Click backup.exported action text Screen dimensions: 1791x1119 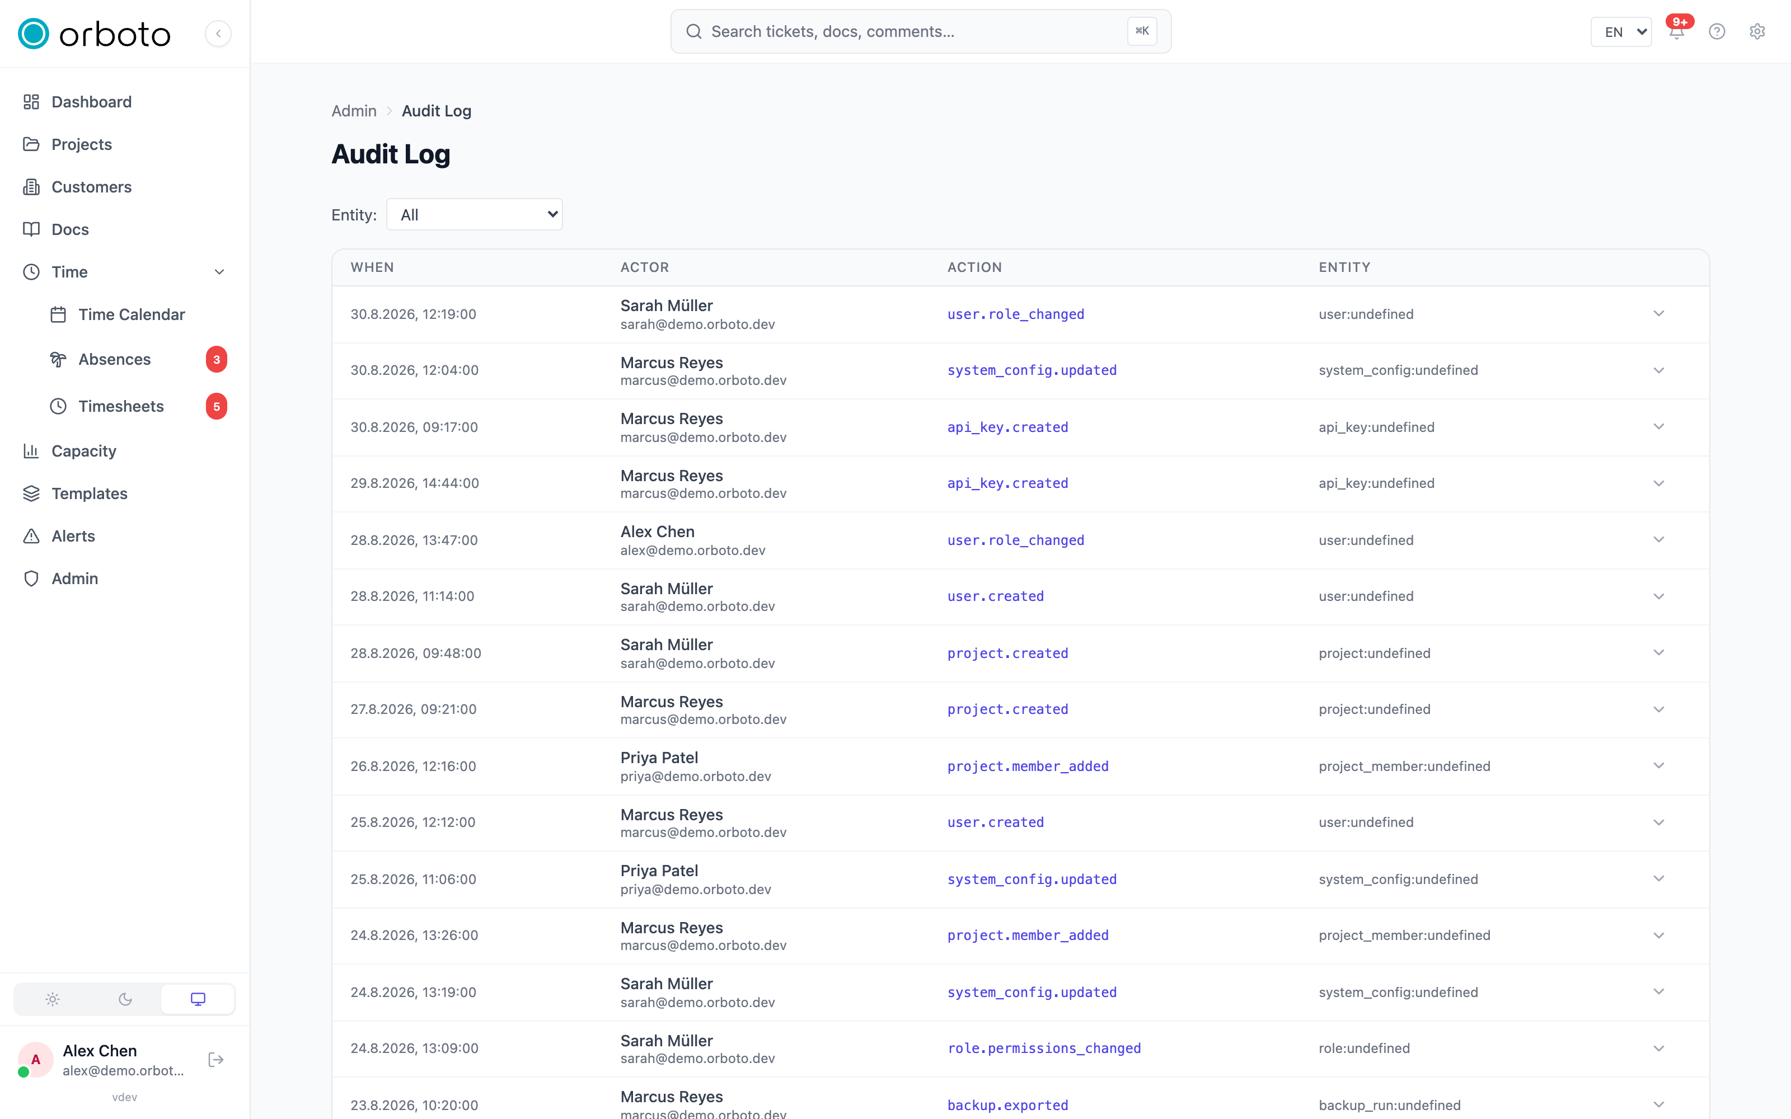[x=1007, y=1105]
